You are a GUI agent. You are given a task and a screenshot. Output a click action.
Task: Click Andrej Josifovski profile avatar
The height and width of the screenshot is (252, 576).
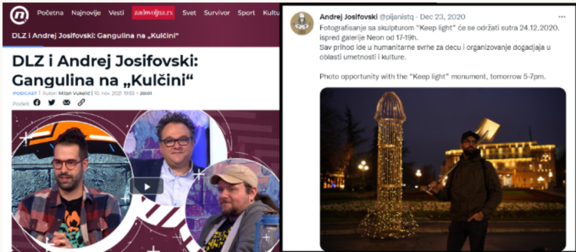pyautogui.click(x=302, y=23)
